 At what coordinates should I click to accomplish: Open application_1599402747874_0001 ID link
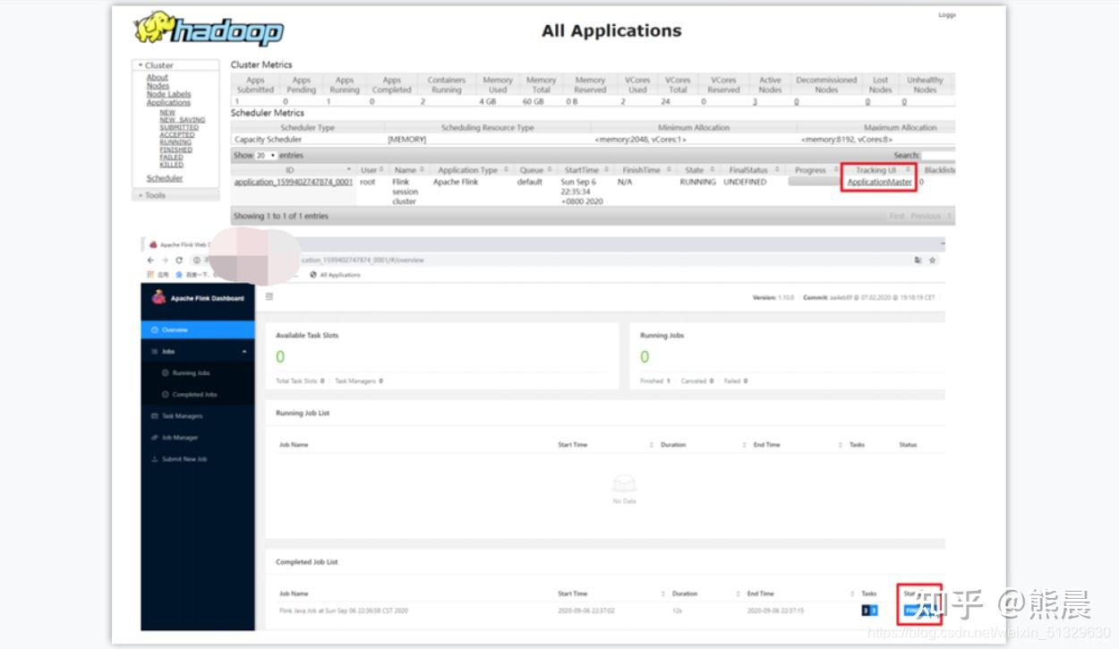[x=293, y=182]
